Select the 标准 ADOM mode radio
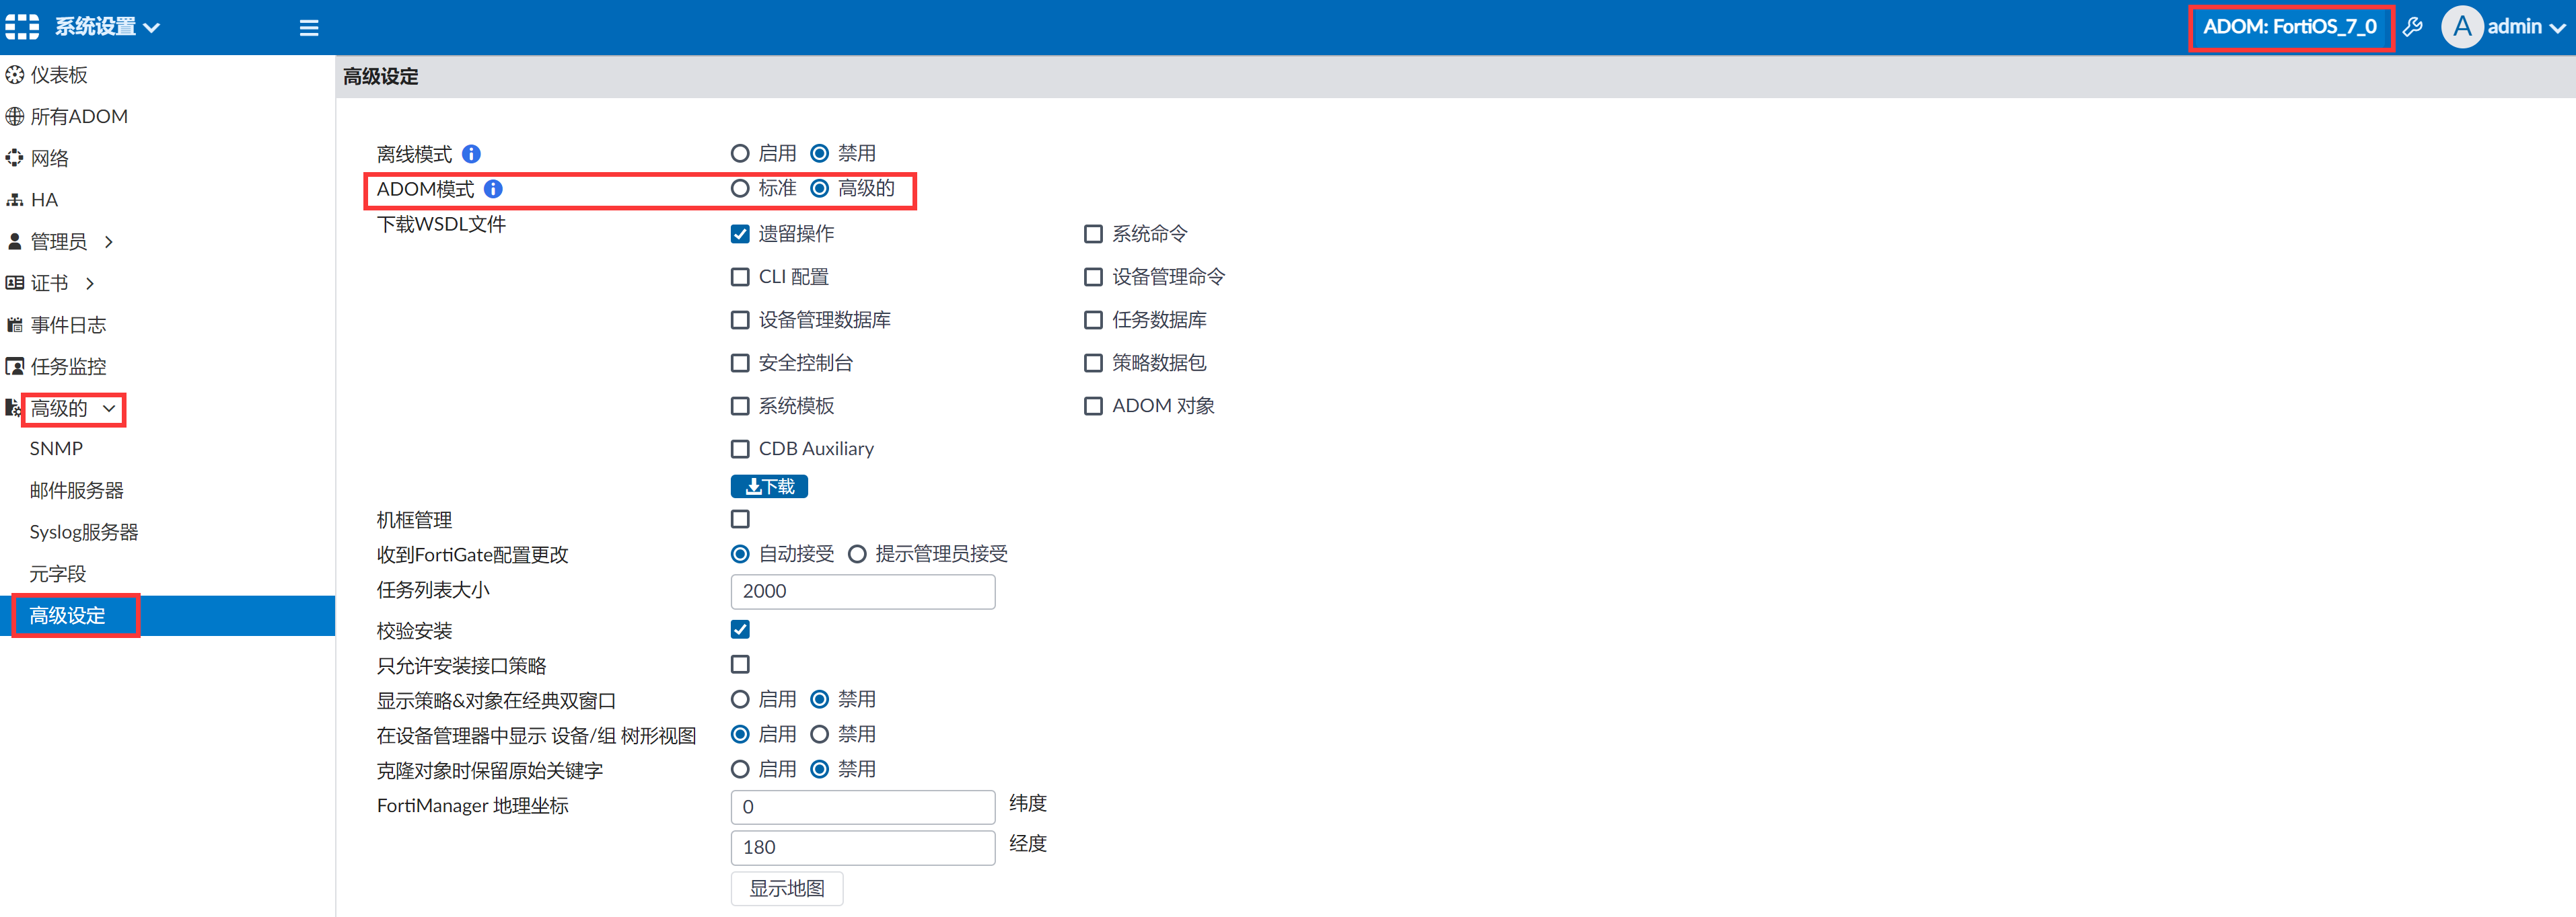 (740, 188)
